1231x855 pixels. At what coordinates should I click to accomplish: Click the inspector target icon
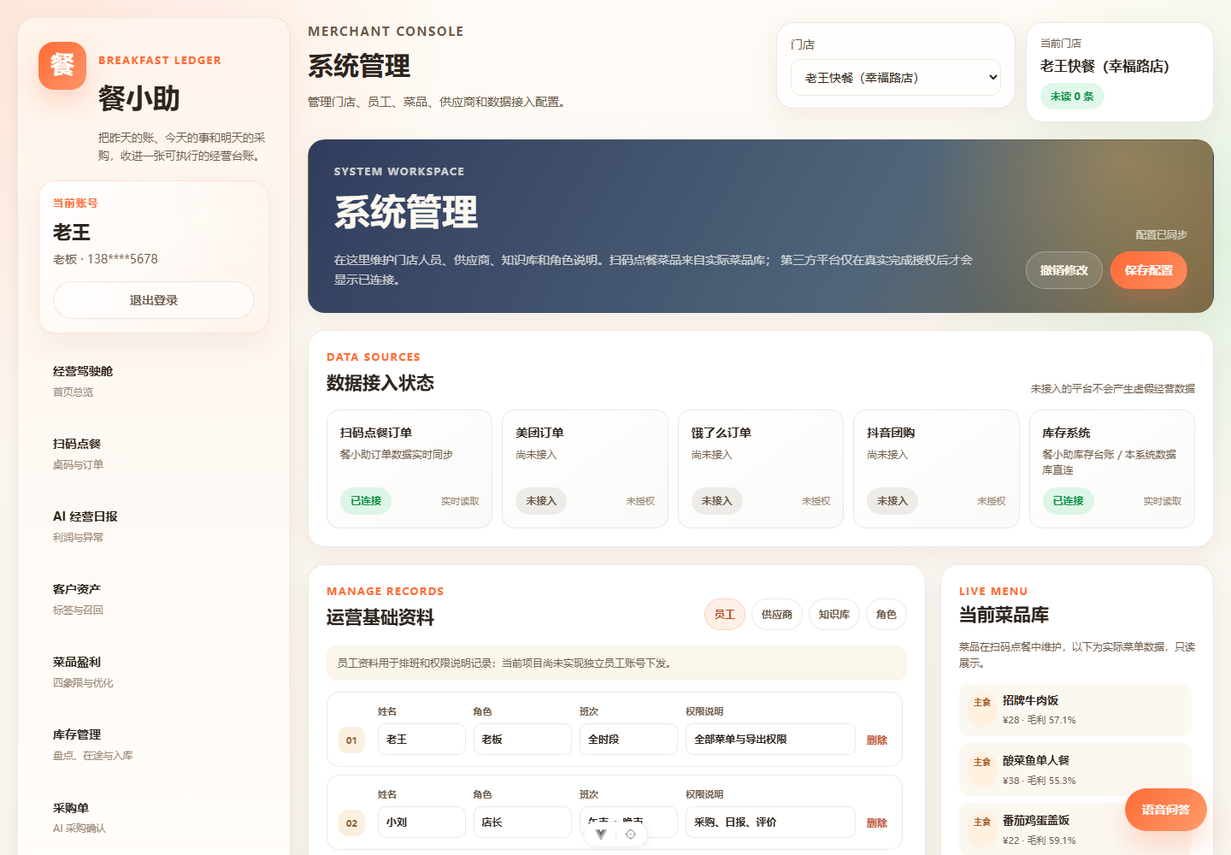pos(631,834)
